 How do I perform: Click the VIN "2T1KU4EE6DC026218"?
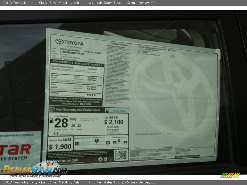pyautogui.click(x=72, y=52)
